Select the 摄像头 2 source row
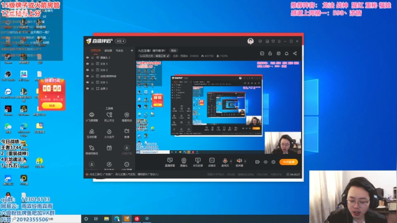The width and height of the screenshot is (397, 223). (109, 57)
